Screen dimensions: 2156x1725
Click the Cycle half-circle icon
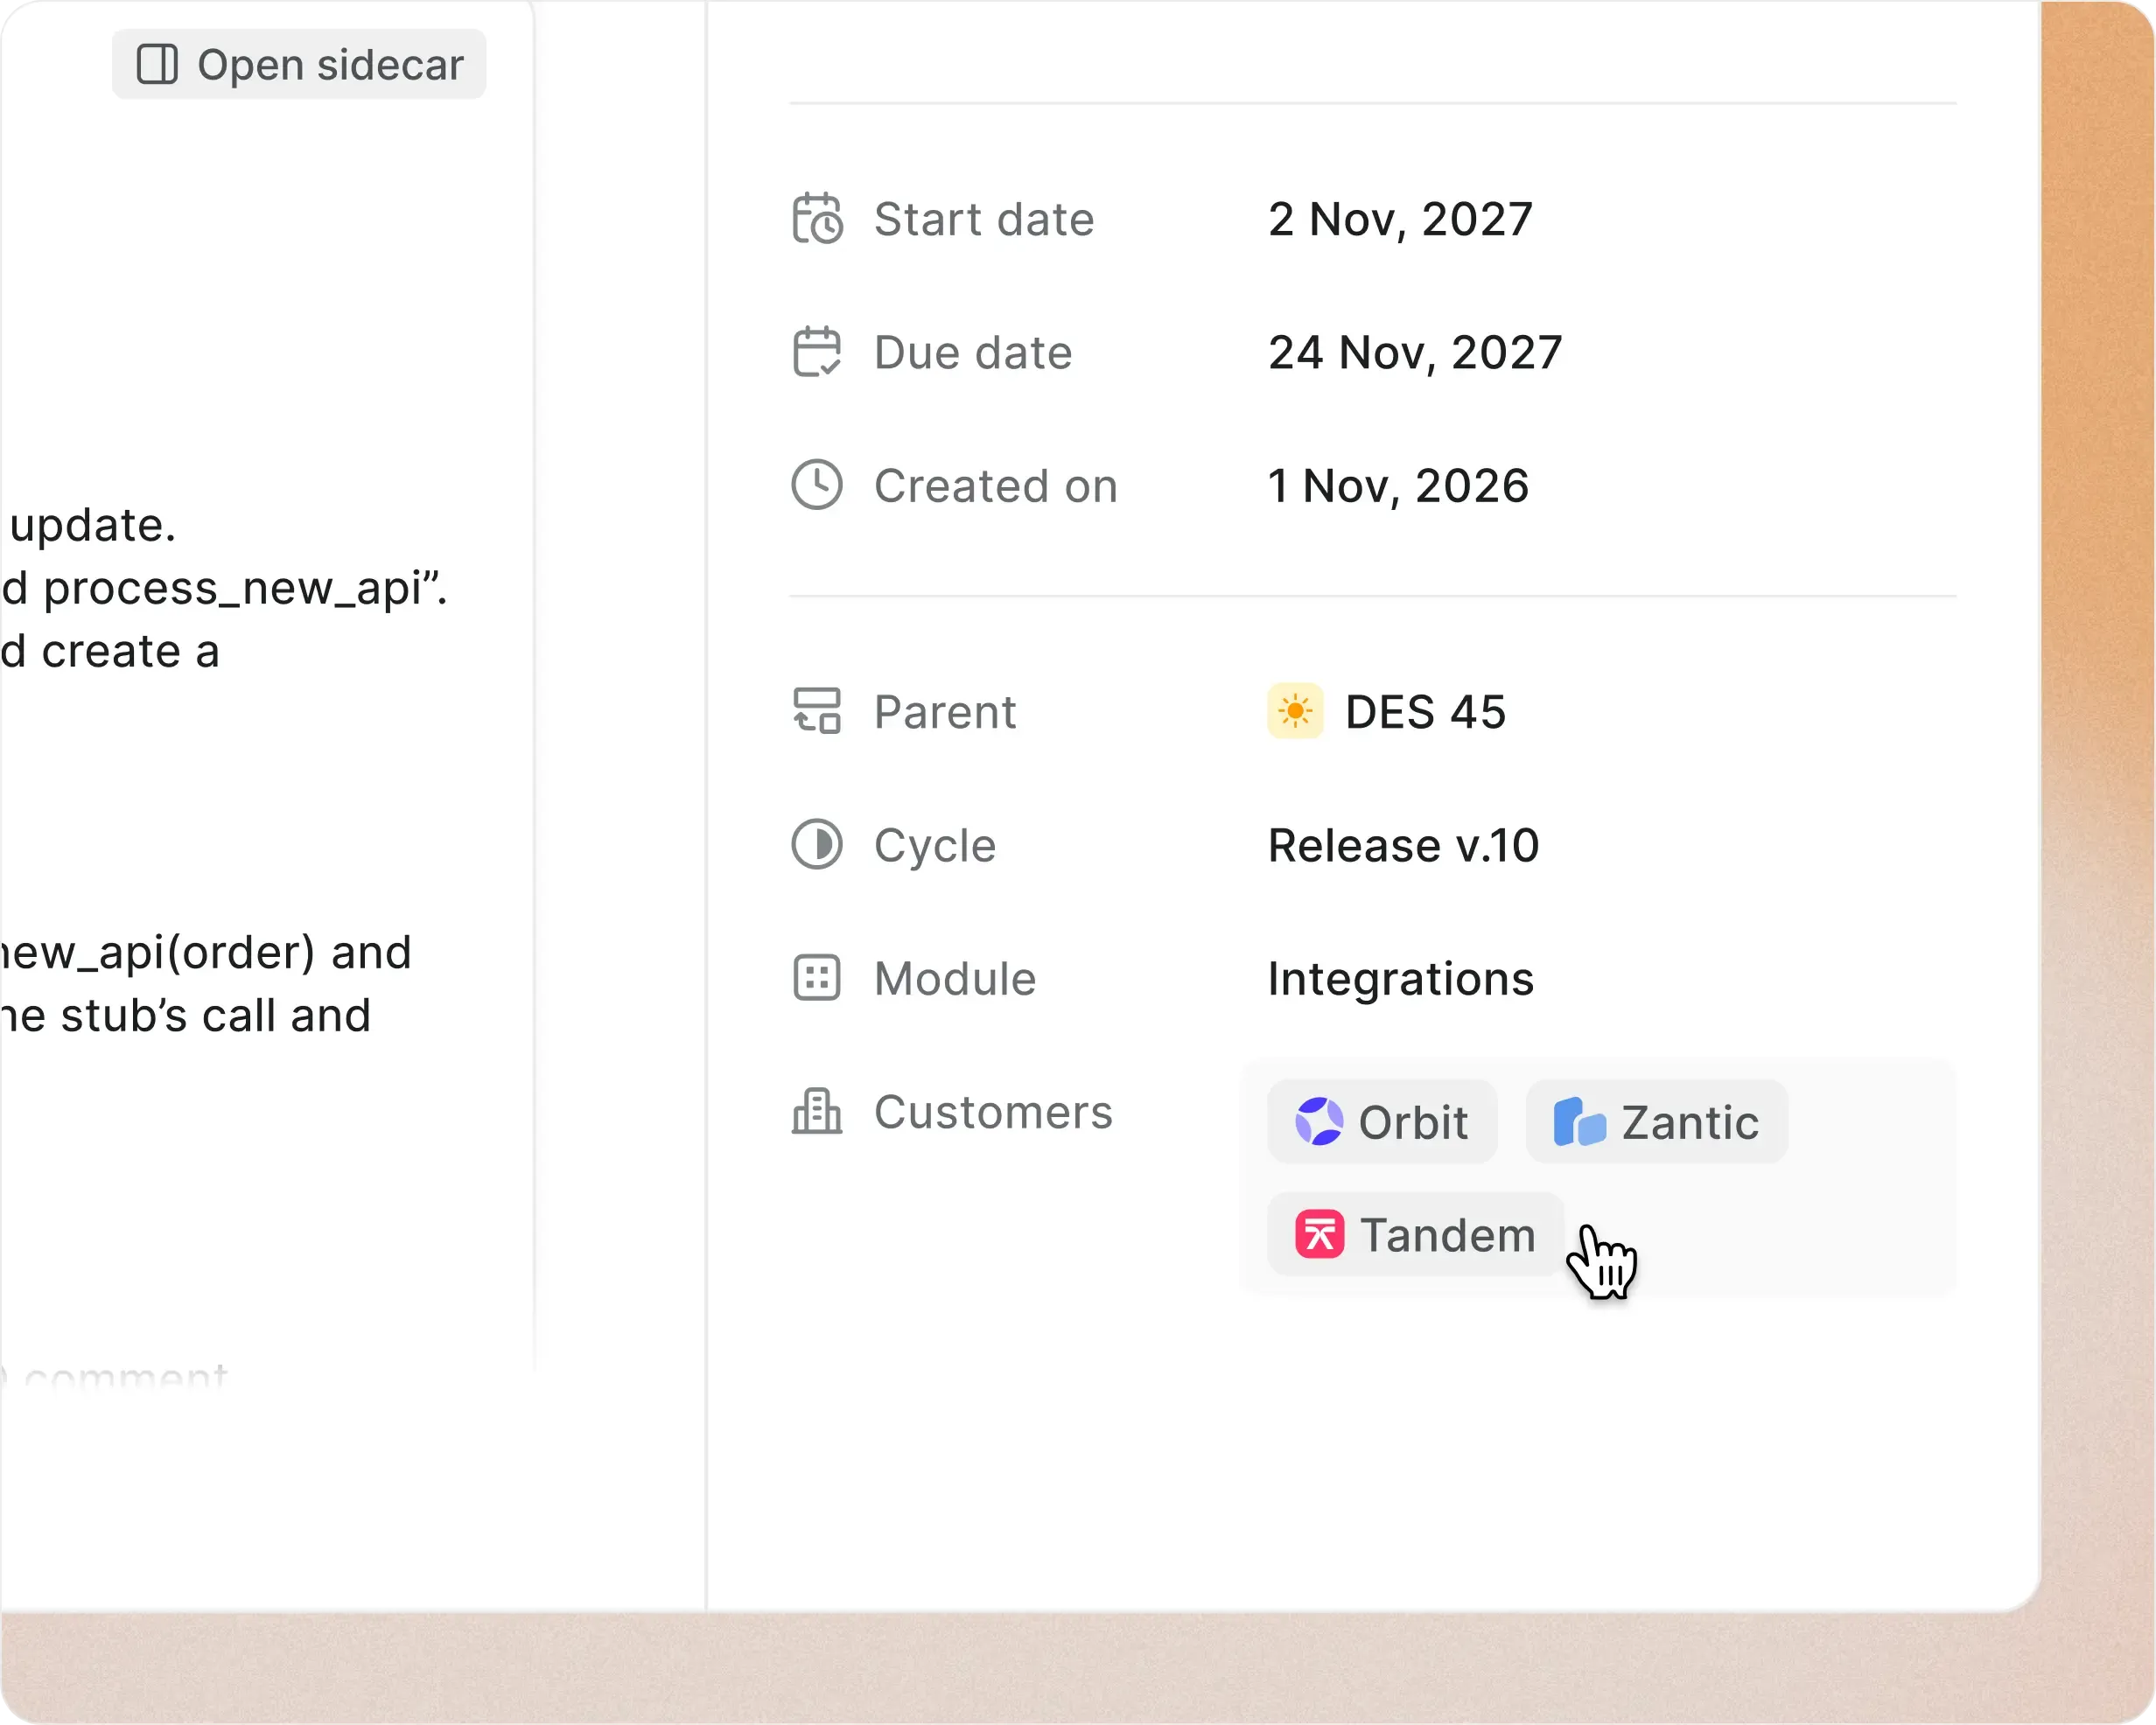point(817,845)
